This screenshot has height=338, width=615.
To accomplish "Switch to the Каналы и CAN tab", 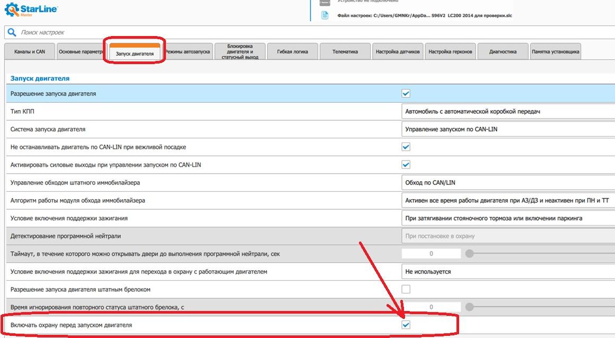I will 29,52.
